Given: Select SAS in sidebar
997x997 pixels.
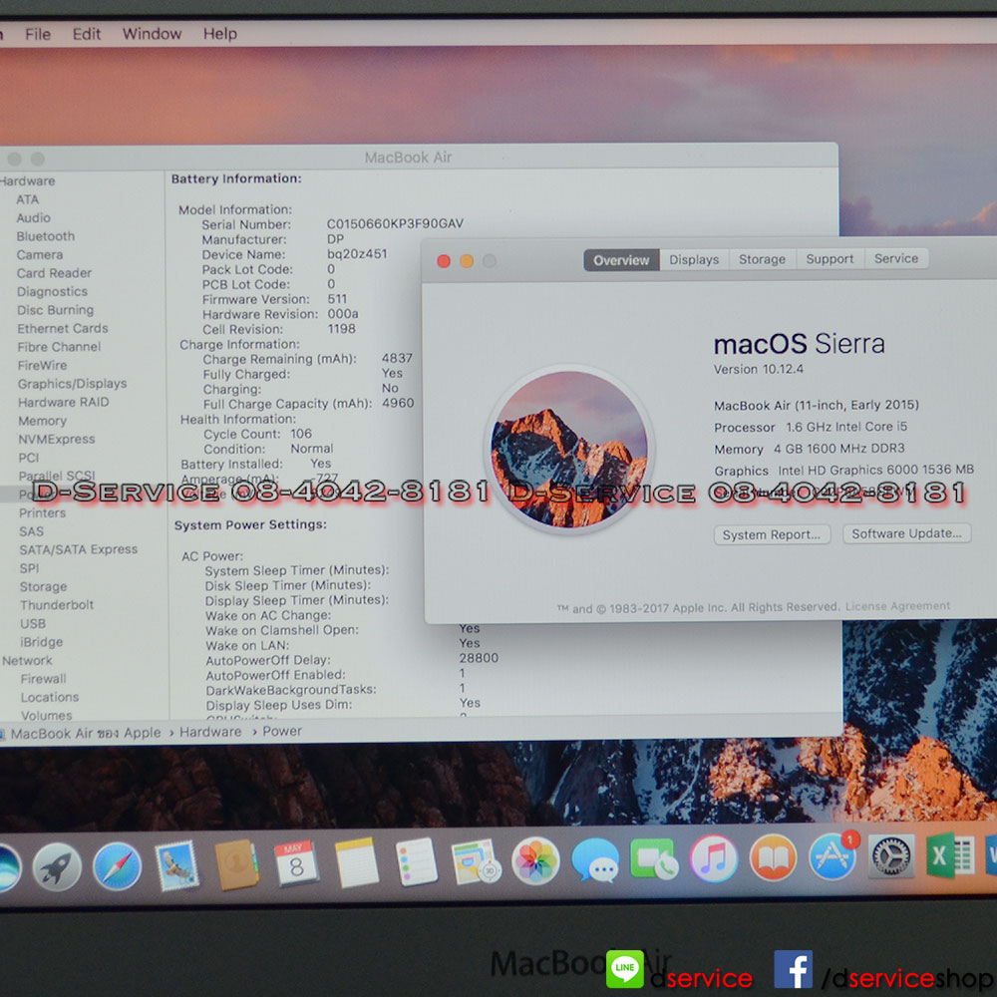Looking at the screenshot, I should (x=31, y=531).
